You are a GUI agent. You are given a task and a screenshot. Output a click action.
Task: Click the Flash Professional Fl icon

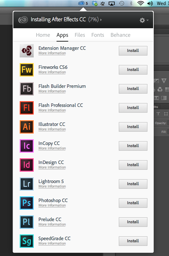(27, 108)
